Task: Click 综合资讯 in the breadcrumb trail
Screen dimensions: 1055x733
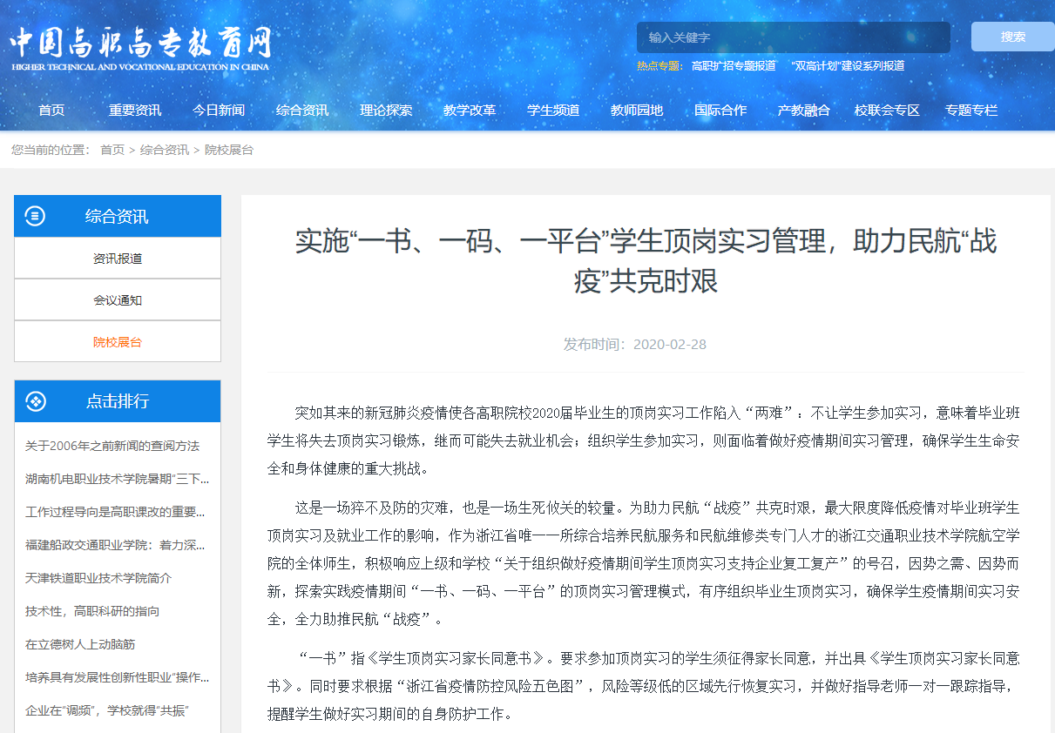Action: [x=165, y=150]
